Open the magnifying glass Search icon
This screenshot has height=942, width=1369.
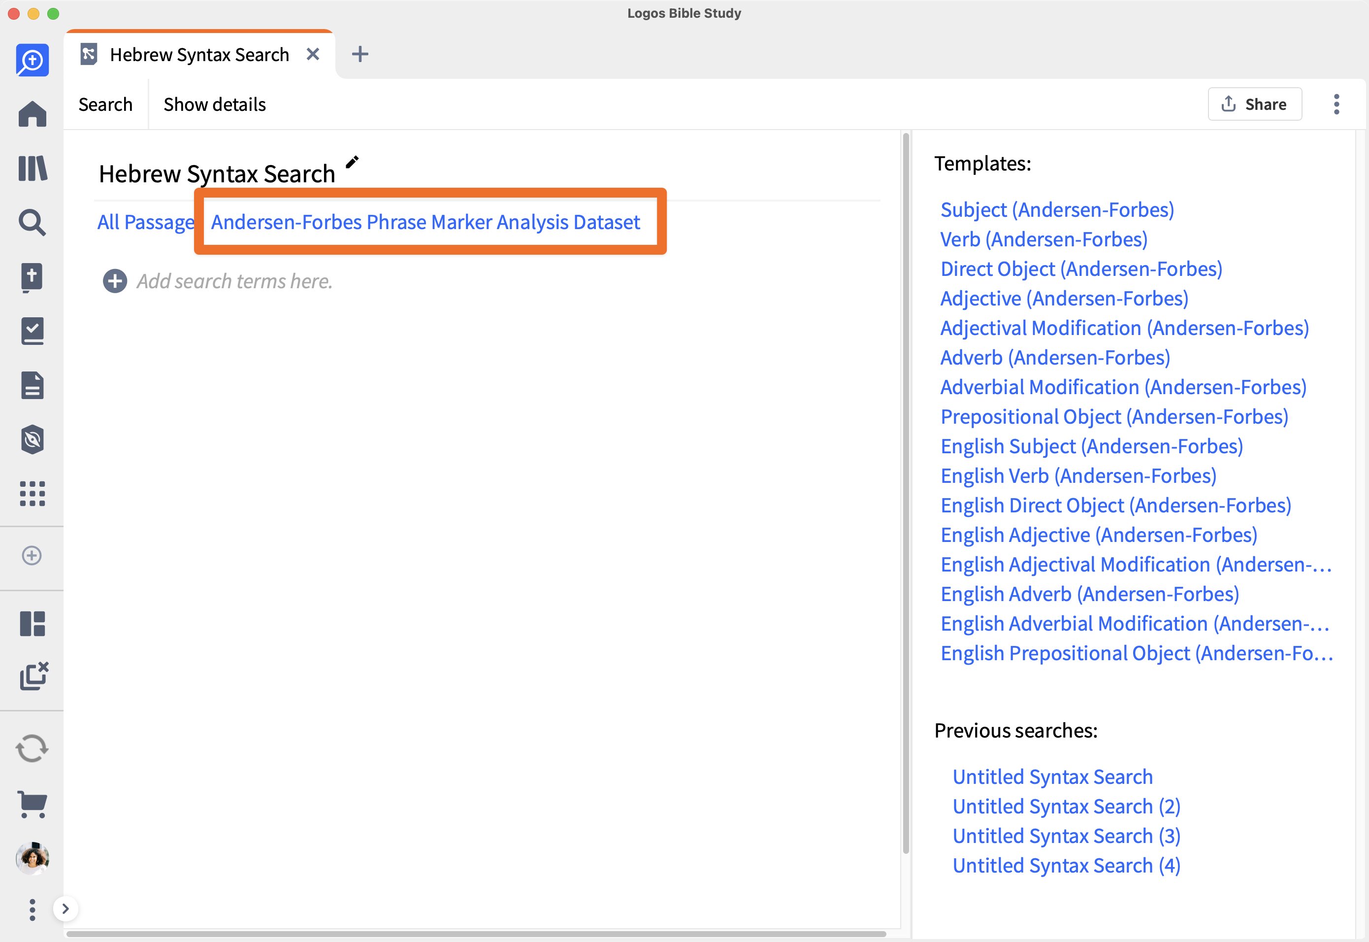pos(33,223)
